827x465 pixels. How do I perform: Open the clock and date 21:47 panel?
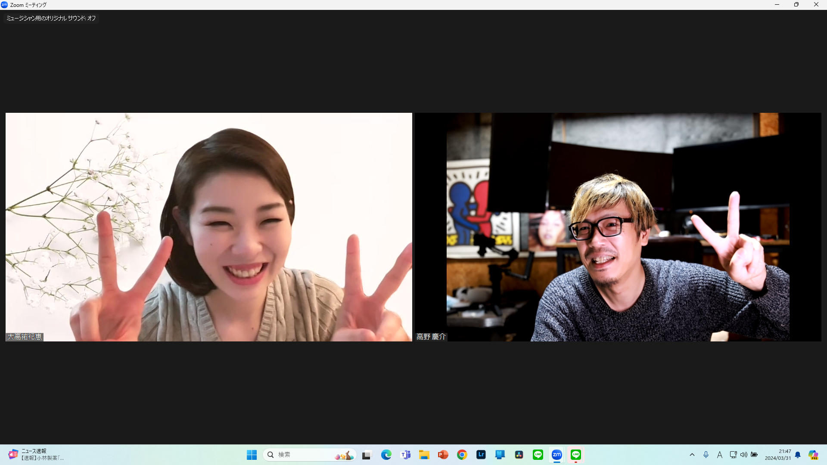coord(778,455)
